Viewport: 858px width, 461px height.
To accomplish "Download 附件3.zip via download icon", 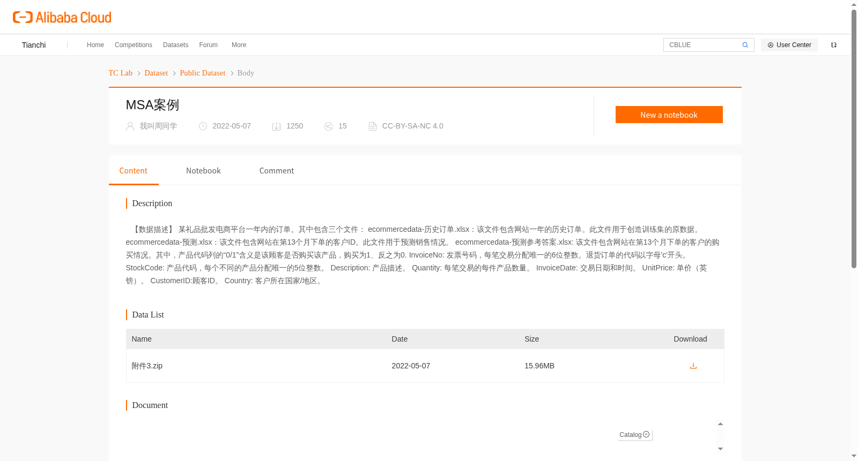I will tap(693, 366).
